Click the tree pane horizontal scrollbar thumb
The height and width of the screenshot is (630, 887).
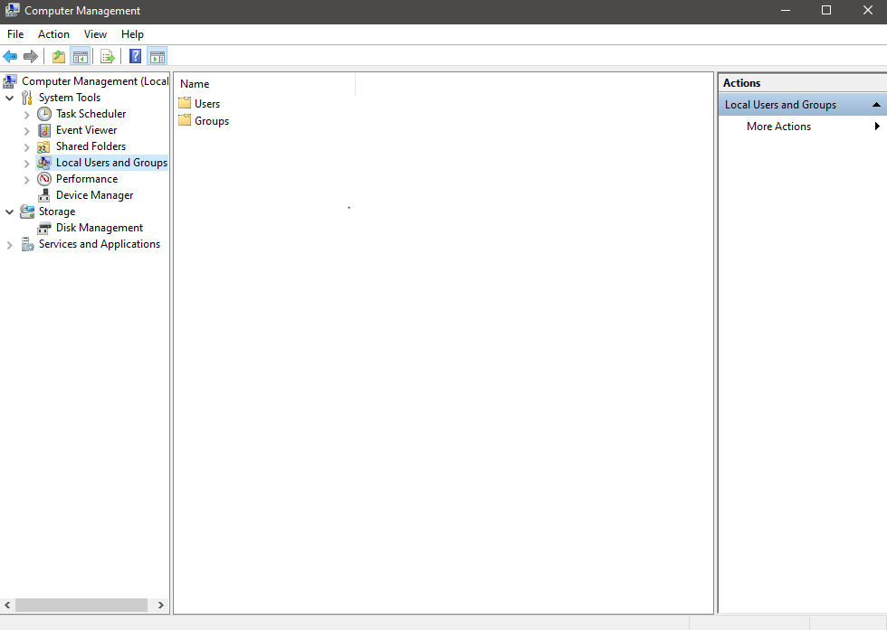(81, 605)
